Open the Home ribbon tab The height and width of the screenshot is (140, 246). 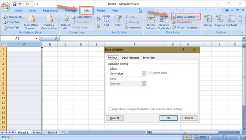[x=18, y=10]
